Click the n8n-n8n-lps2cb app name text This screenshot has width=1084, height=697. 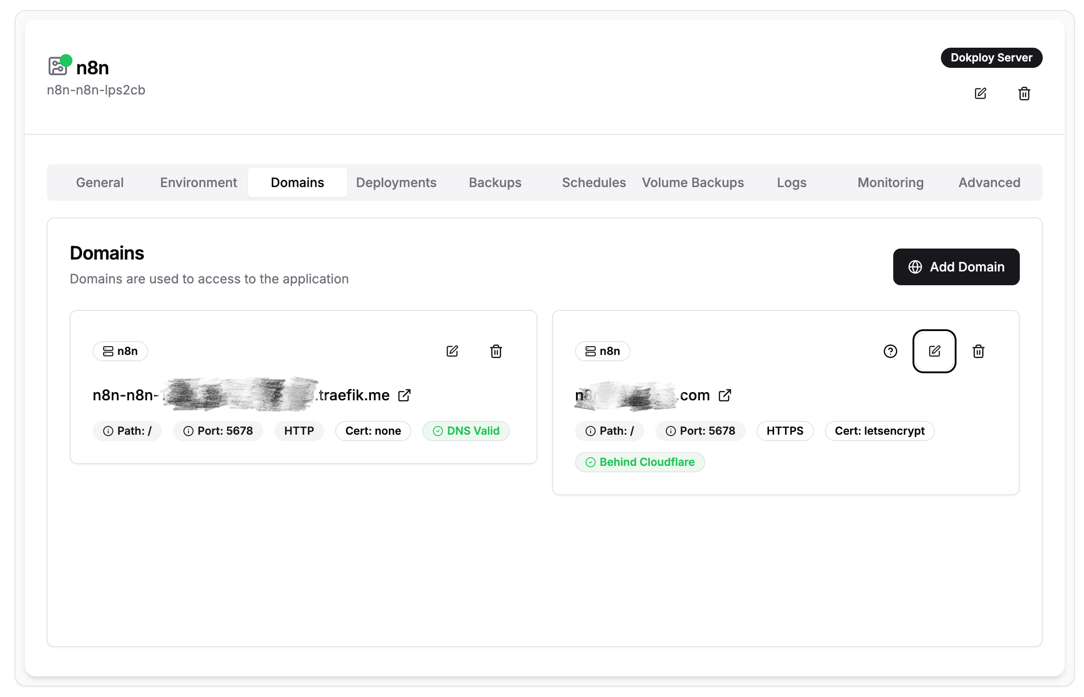pyautogui.click(x=96, y=90)
